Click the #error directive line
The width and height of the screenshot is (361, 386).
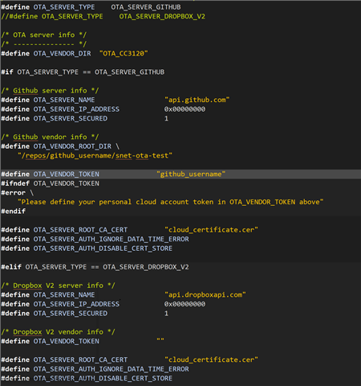18,193
